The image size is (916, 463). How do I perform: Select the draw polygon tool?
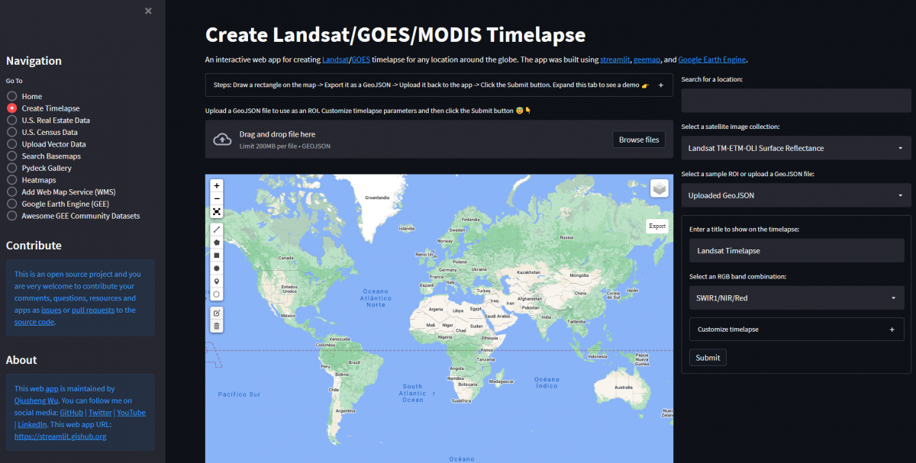217,243
